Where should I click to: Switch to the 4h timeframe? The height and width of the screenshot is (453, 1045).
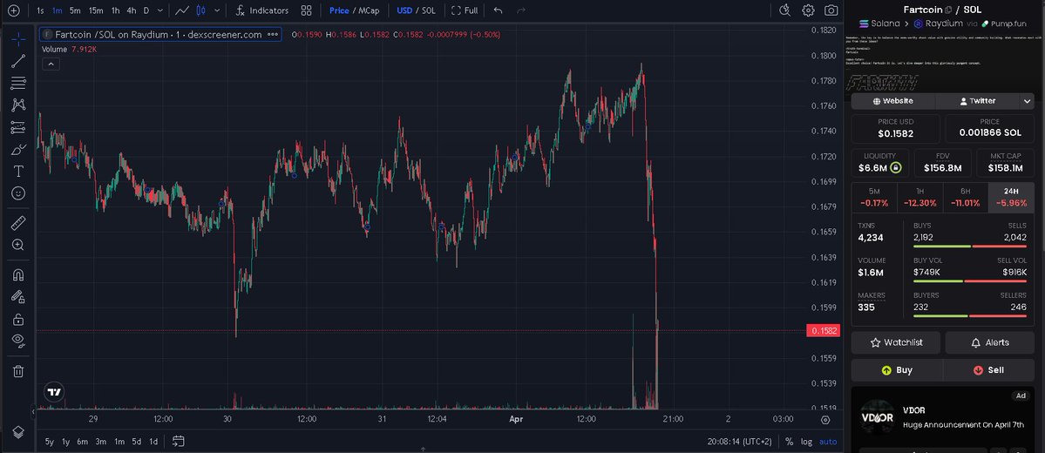pos(132,10)
